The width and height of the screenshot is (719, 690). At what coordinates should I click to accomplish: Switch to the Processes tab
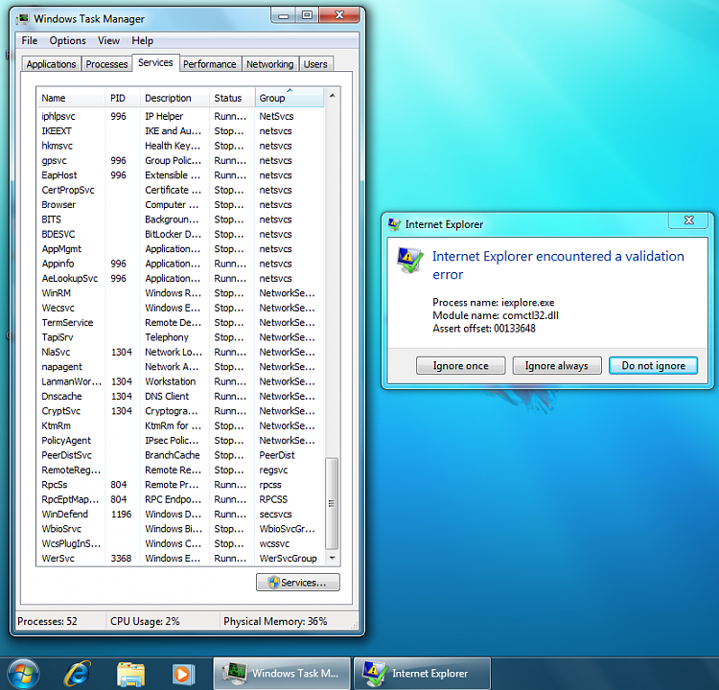[x=106, y=64]
